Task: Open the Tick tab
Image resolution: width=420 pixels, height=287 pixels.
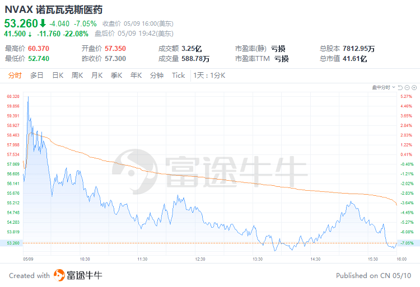Action: [x=179, y=76]
